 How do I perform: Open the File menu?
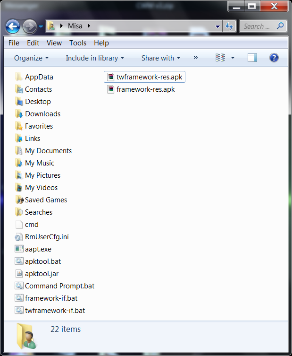pyautogui.click(x=14, y=43)
